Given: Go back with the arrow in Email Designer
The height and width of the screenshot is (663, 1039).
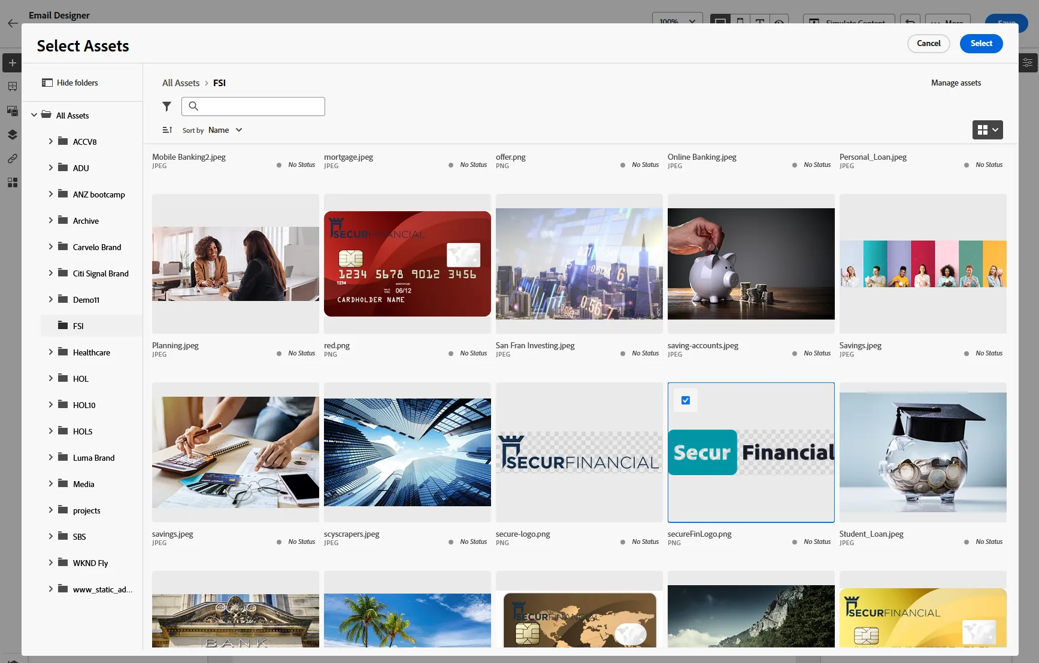Looking at the screenshot, I should click(13, 23).
